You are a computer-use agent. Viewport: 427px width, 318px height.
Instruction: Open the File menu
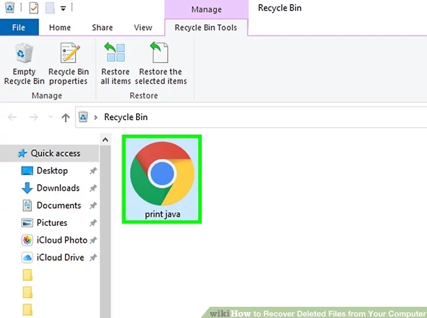coord(19,27)
